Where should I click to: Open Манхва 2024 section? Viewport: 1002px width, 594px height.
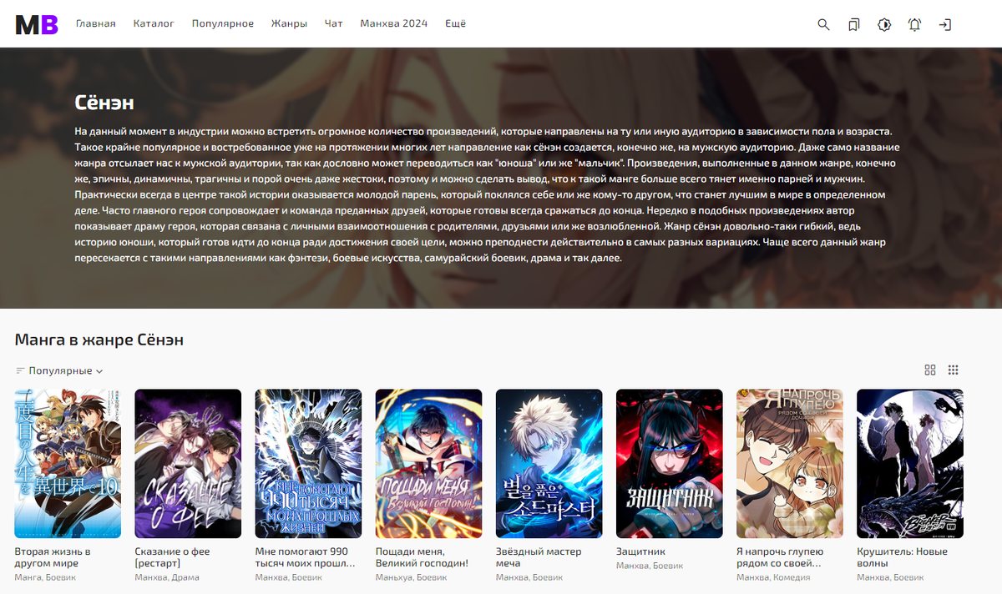pyautogui.click(x=393, y=24)
